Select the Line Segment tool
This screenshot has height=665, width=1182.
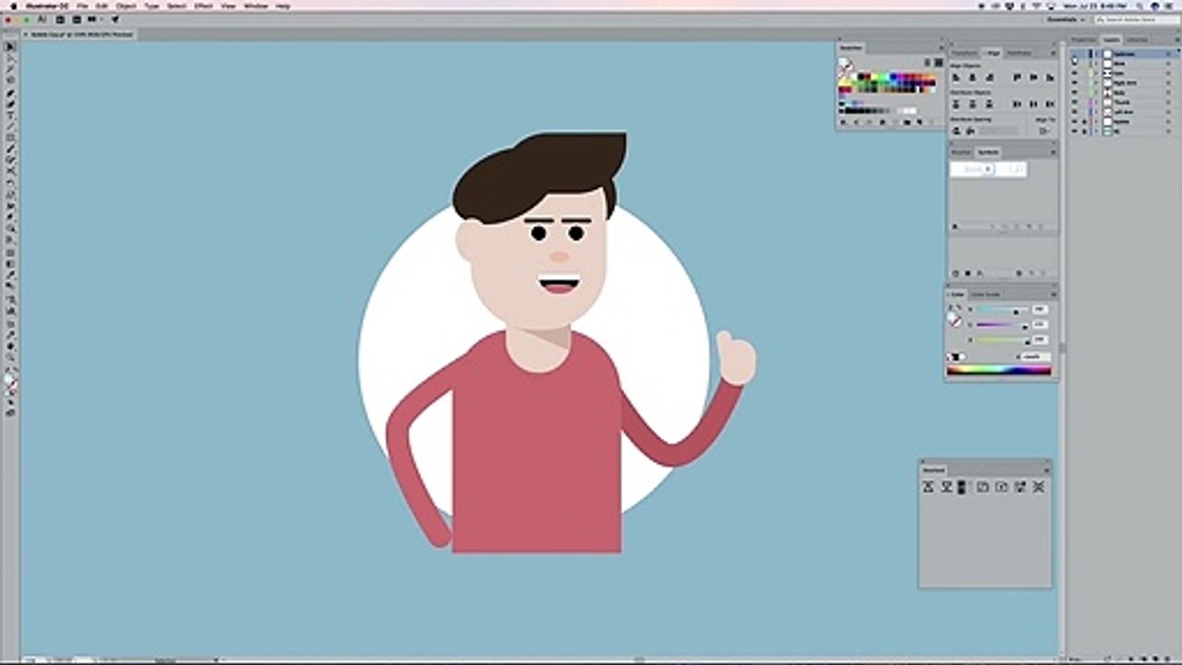(11, 127)
